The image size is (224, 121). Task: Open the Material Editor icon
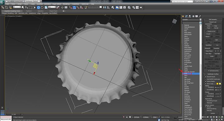(129, 7)
